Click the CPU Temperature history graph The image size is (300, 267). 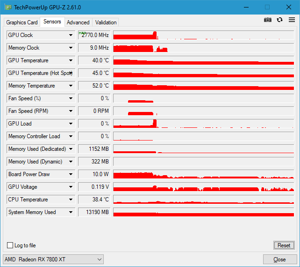pos(204,200)
